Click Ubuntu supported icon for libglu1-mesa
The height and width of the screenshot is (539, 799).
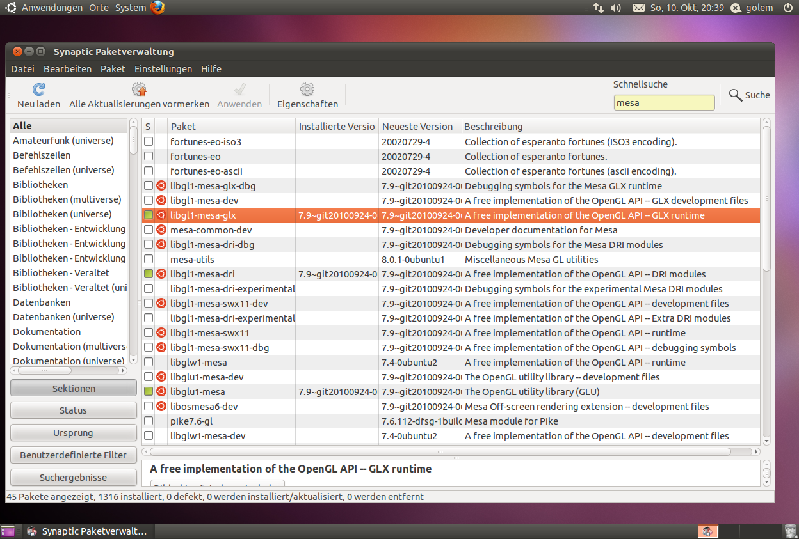tap(161, 391)
